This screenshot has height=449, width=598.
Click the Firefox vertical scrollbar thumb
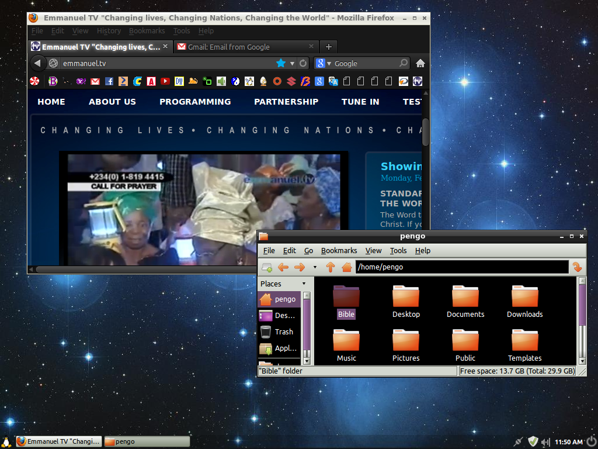tap(426, 132)
